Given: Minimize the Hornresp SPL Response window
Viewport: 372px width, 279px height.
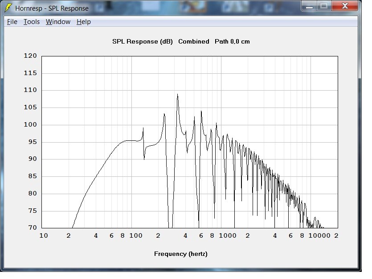Looking at the screenshot, I should point(309,6).
